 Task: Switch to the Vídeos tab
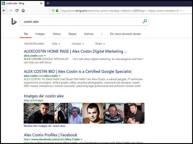point(56,34)
